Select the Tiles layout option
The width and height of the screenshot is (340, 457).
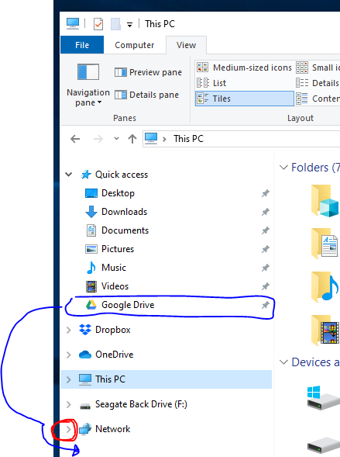[244, 99]
